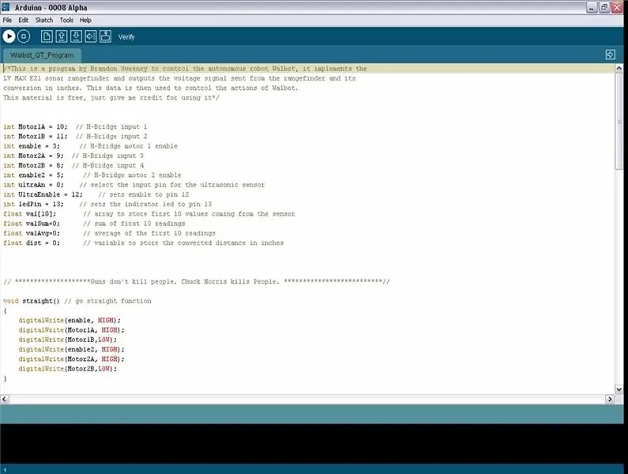Click the Verify play button

click(9, 36)
